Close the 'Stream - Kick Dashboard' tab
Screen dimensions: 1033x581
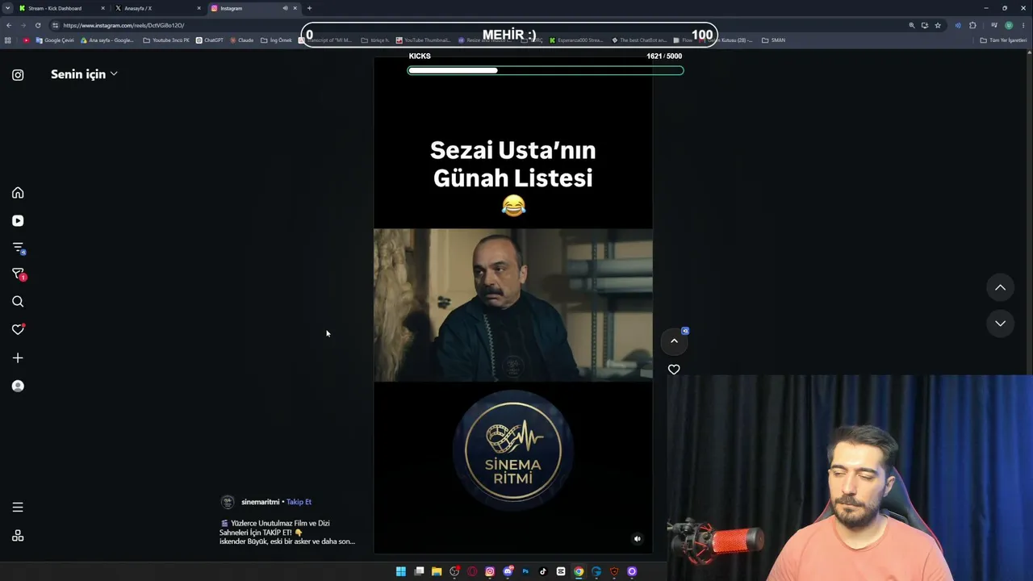tap(102, 8)
